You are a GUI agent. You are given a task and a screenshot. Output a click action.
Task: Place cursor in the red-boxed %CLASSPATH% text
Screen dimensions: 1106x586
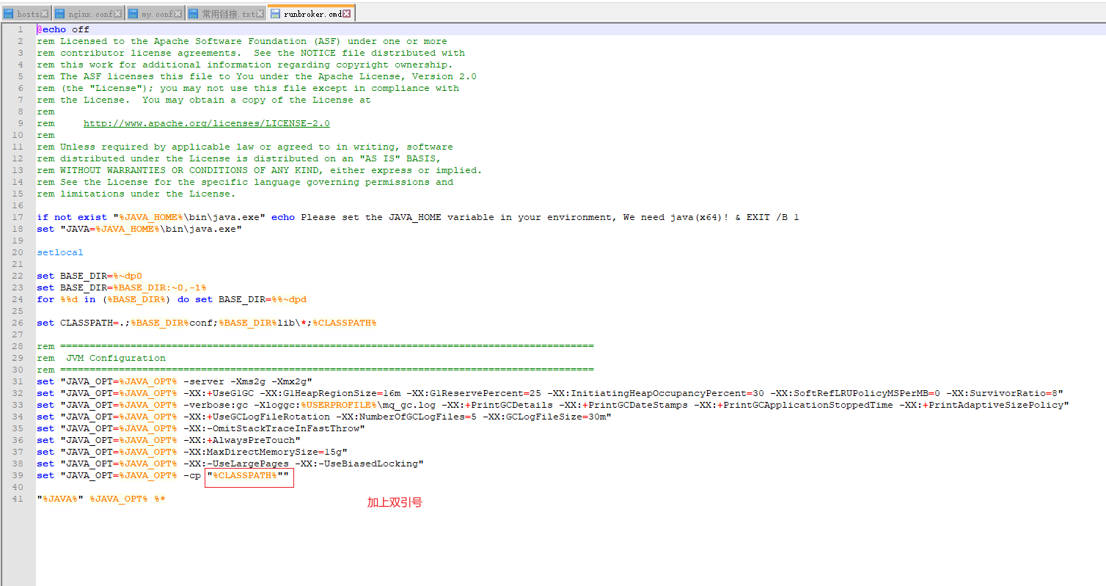click(245, 475)
